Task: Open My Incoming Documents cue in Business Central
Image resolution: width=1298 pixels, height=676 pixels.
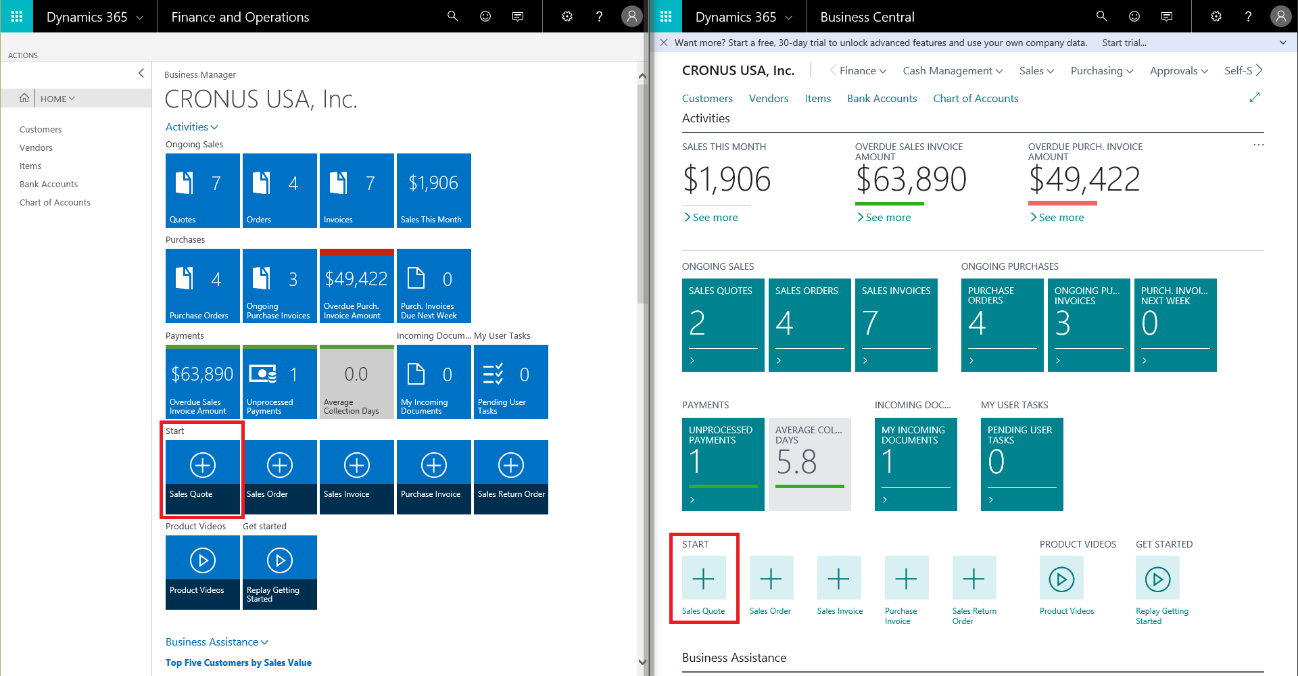Action: (x=916, y=464)
